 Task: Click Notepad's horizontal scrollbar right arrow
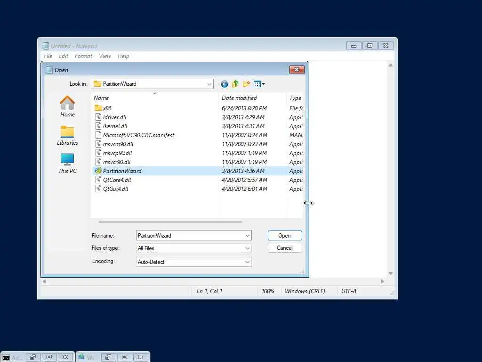click(383, 281)
